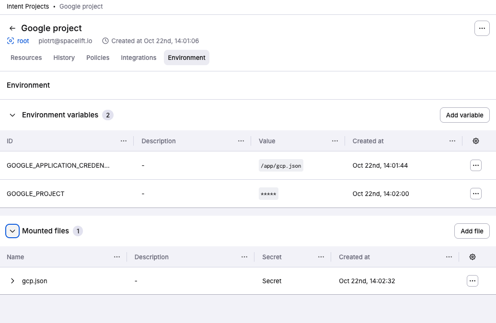Open column settings gear for mounted files
This screenshot has height=323, width=496.
point(472,257)
